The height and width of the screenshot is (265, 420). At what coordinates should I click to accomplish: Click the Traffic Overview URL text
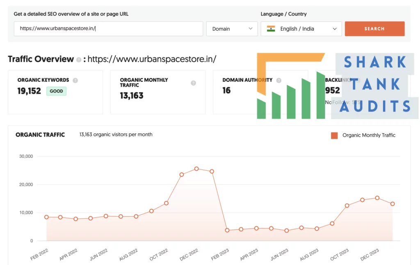[152, 59]
